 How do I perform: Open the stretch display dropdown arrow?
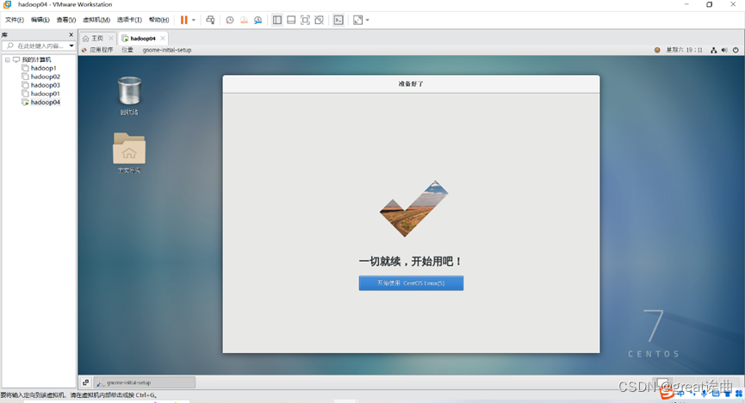[367, 20]
